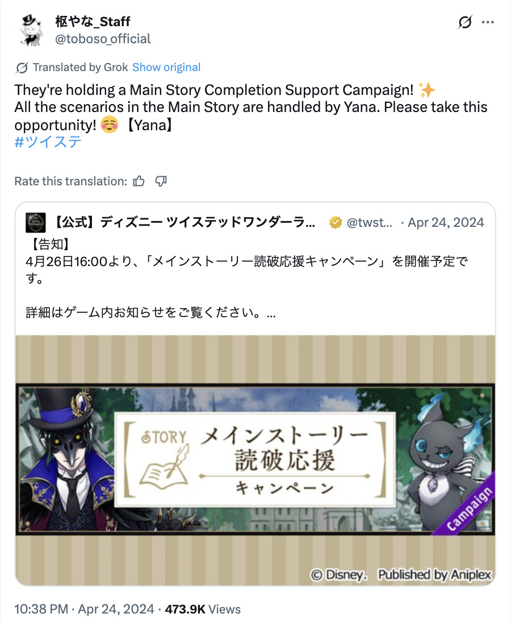Click the 473.9K Views count

pyautogui.click(x=203, y=609)
